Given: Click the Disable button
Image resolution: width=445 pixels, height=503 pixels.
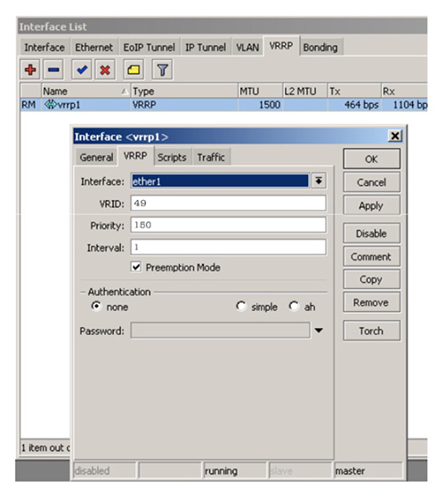Looking at the screenshot, I should coord(372,233).
